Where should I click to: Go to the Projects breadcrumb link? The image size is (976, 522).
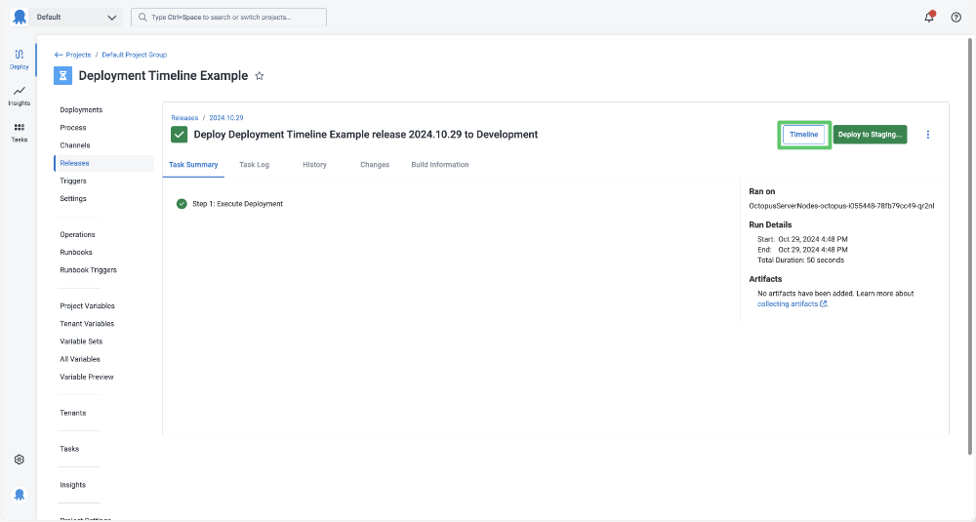[x=78, y=55]
